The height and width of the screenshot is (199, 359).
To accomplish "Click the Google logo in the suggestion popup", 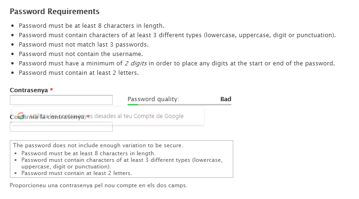I will point(21,116).
